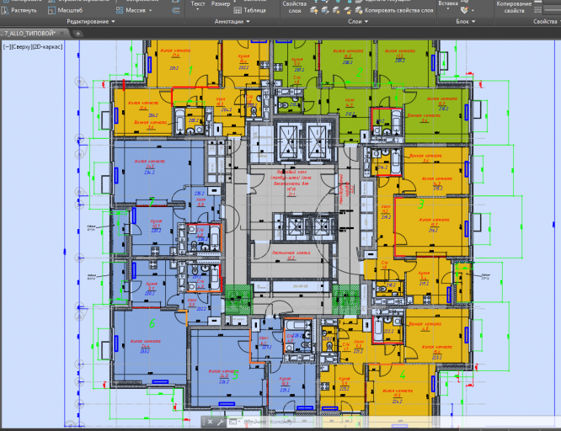
Task: Click the layer isolate icon in Слои
Action: [x=325, y=11]
